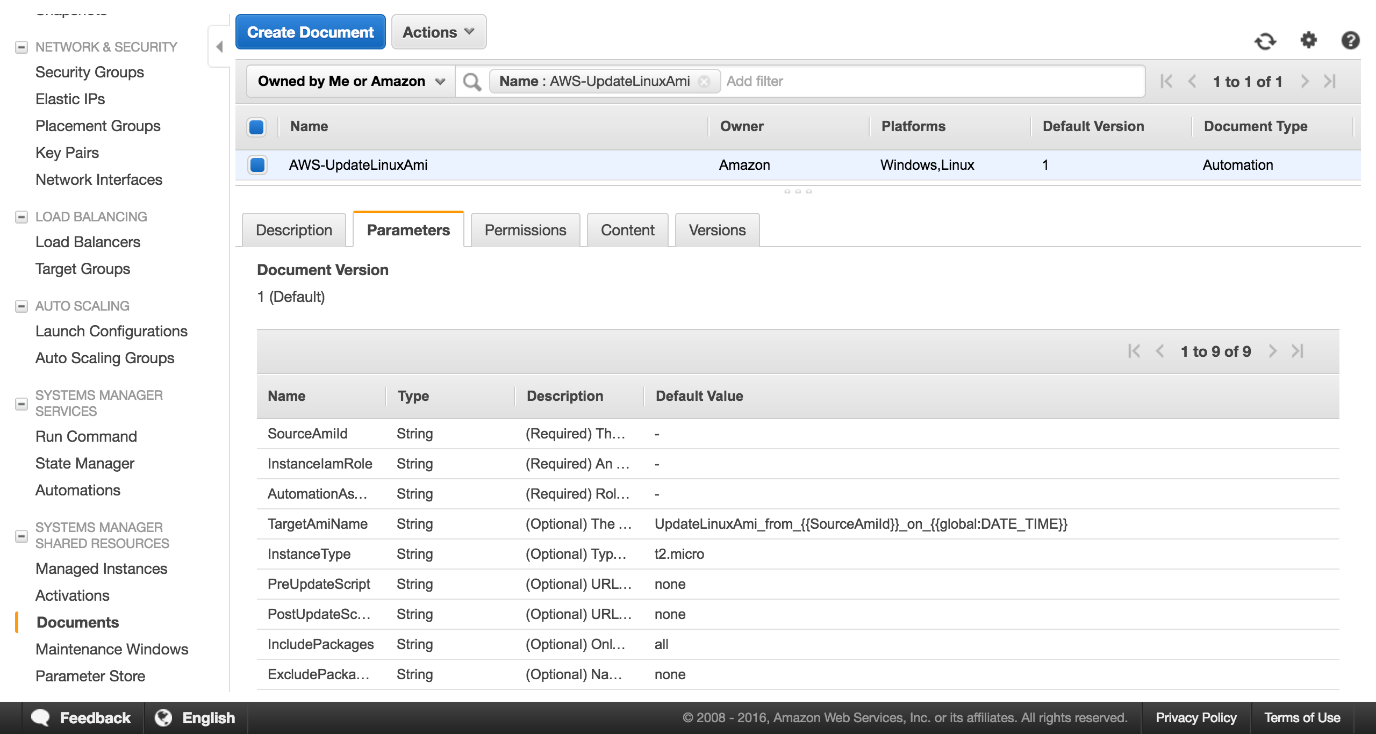Grab the three-dot split pane handle

pos(798,191)
